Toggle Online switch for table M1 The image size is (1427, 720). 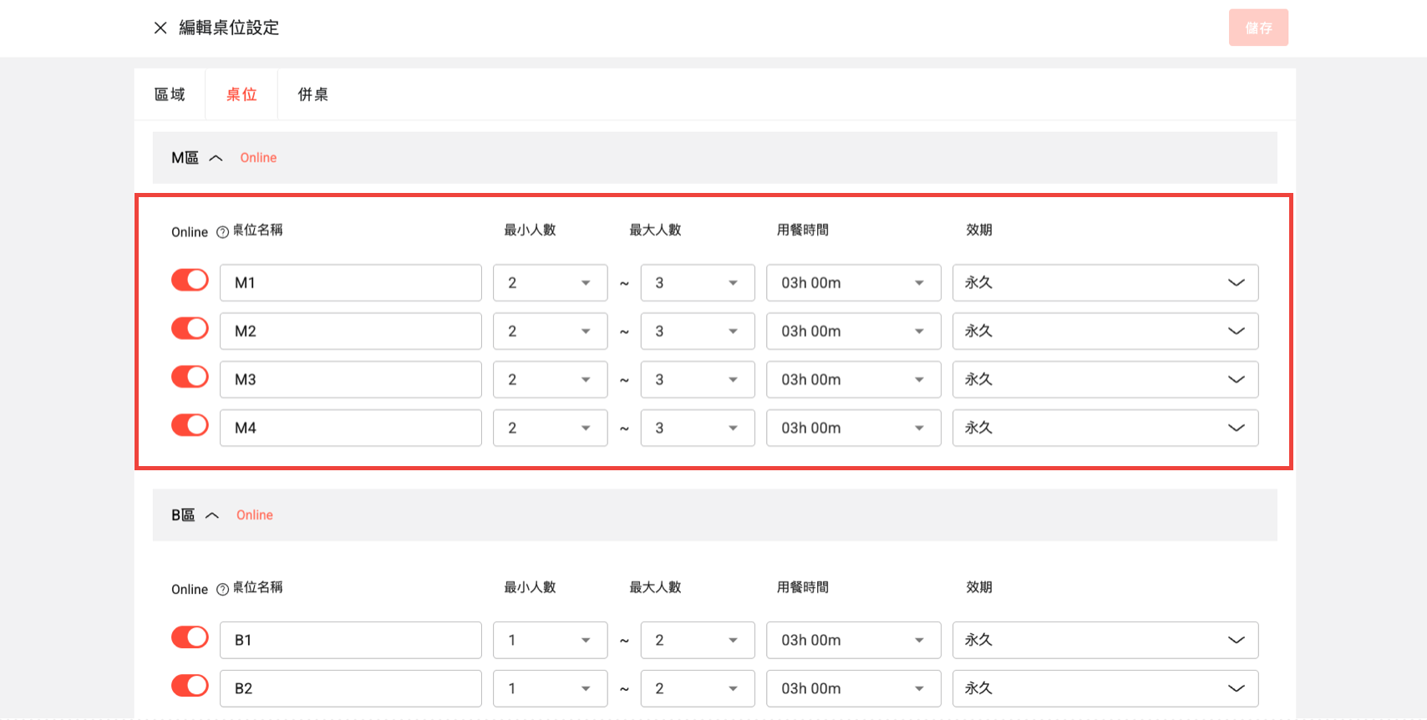click(x=190, y=281)
